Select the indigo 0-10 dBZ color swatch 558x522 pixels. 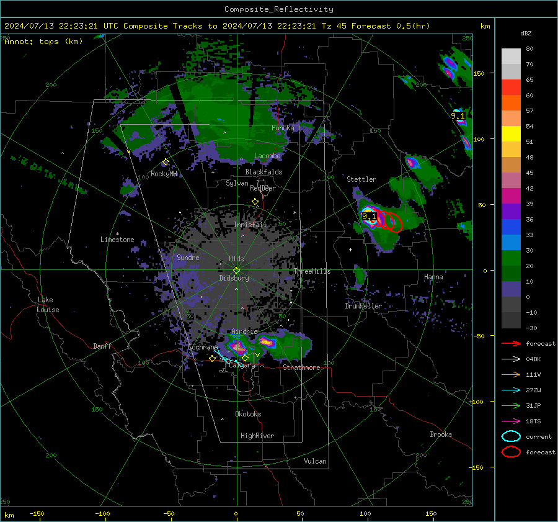pyautogui.click(x=511, y=289)
